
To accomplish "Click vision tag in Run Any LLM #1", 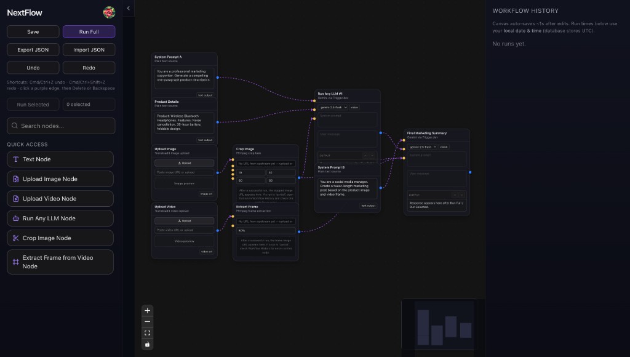I will [354, 107].
